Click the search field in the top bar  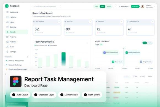tap(47, 6)
